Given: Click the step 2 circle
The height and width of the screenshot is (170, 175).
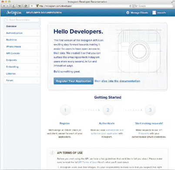Looking at the screenshot, I should [108, 110].
